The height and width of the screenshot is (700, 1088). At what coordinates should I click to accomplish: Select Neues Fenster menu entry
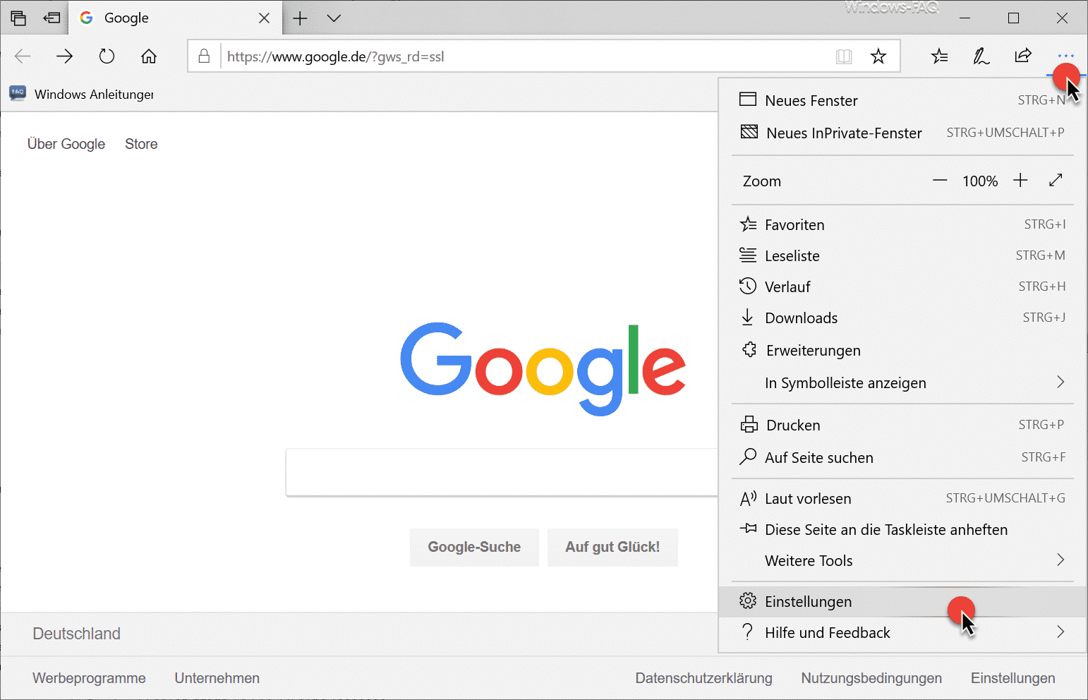click(x=902, y=100)
